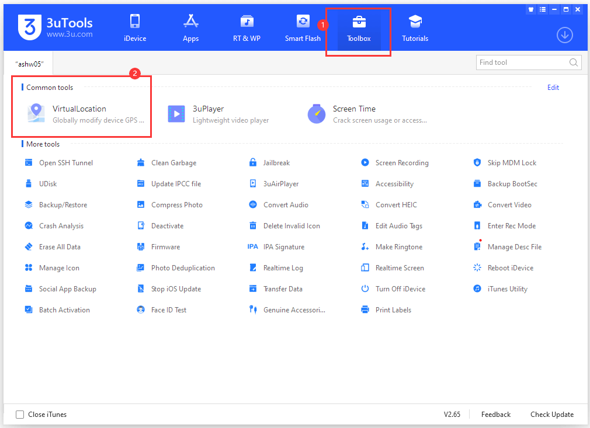Screen dimensions: 590x428
Task: Launch the Make Ringtone tool
Action: point(400,246)
